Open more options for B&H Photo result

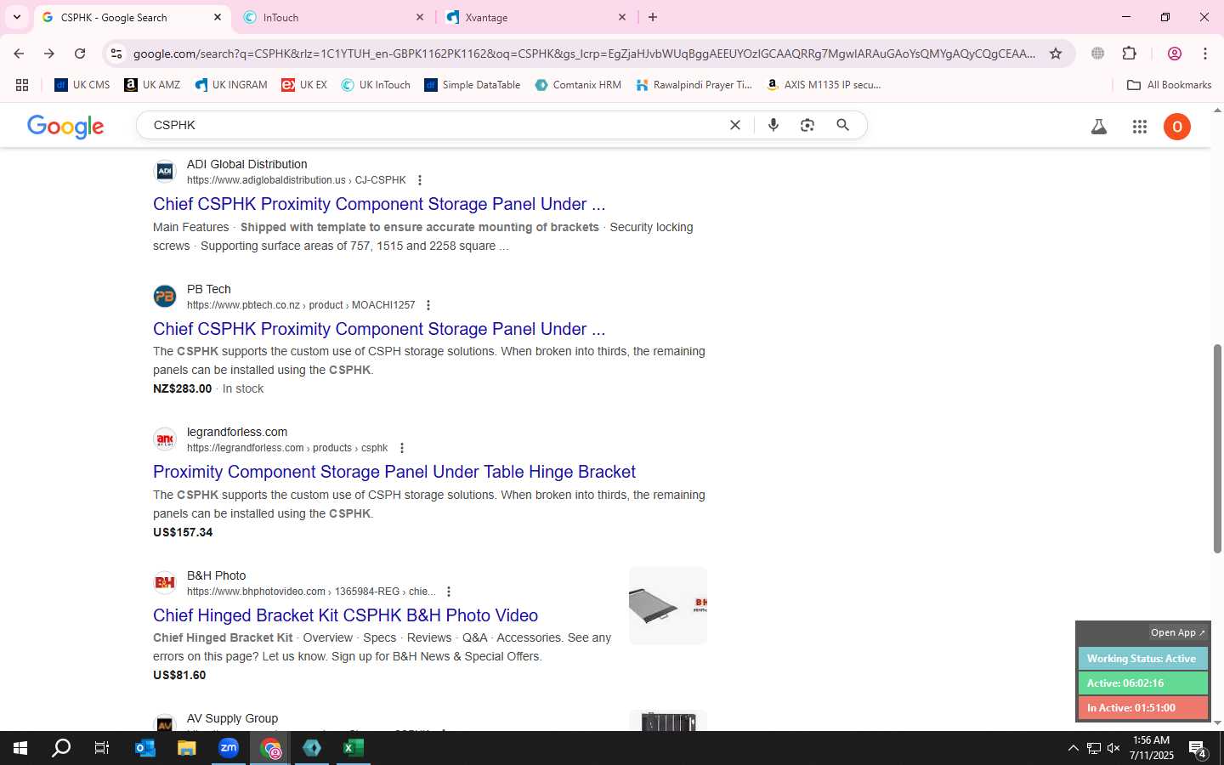pos(449,592)
